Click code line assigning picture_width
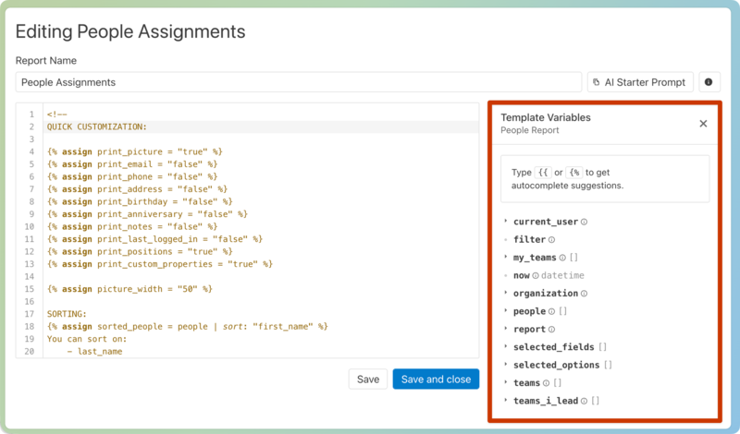 click(129, 289)
